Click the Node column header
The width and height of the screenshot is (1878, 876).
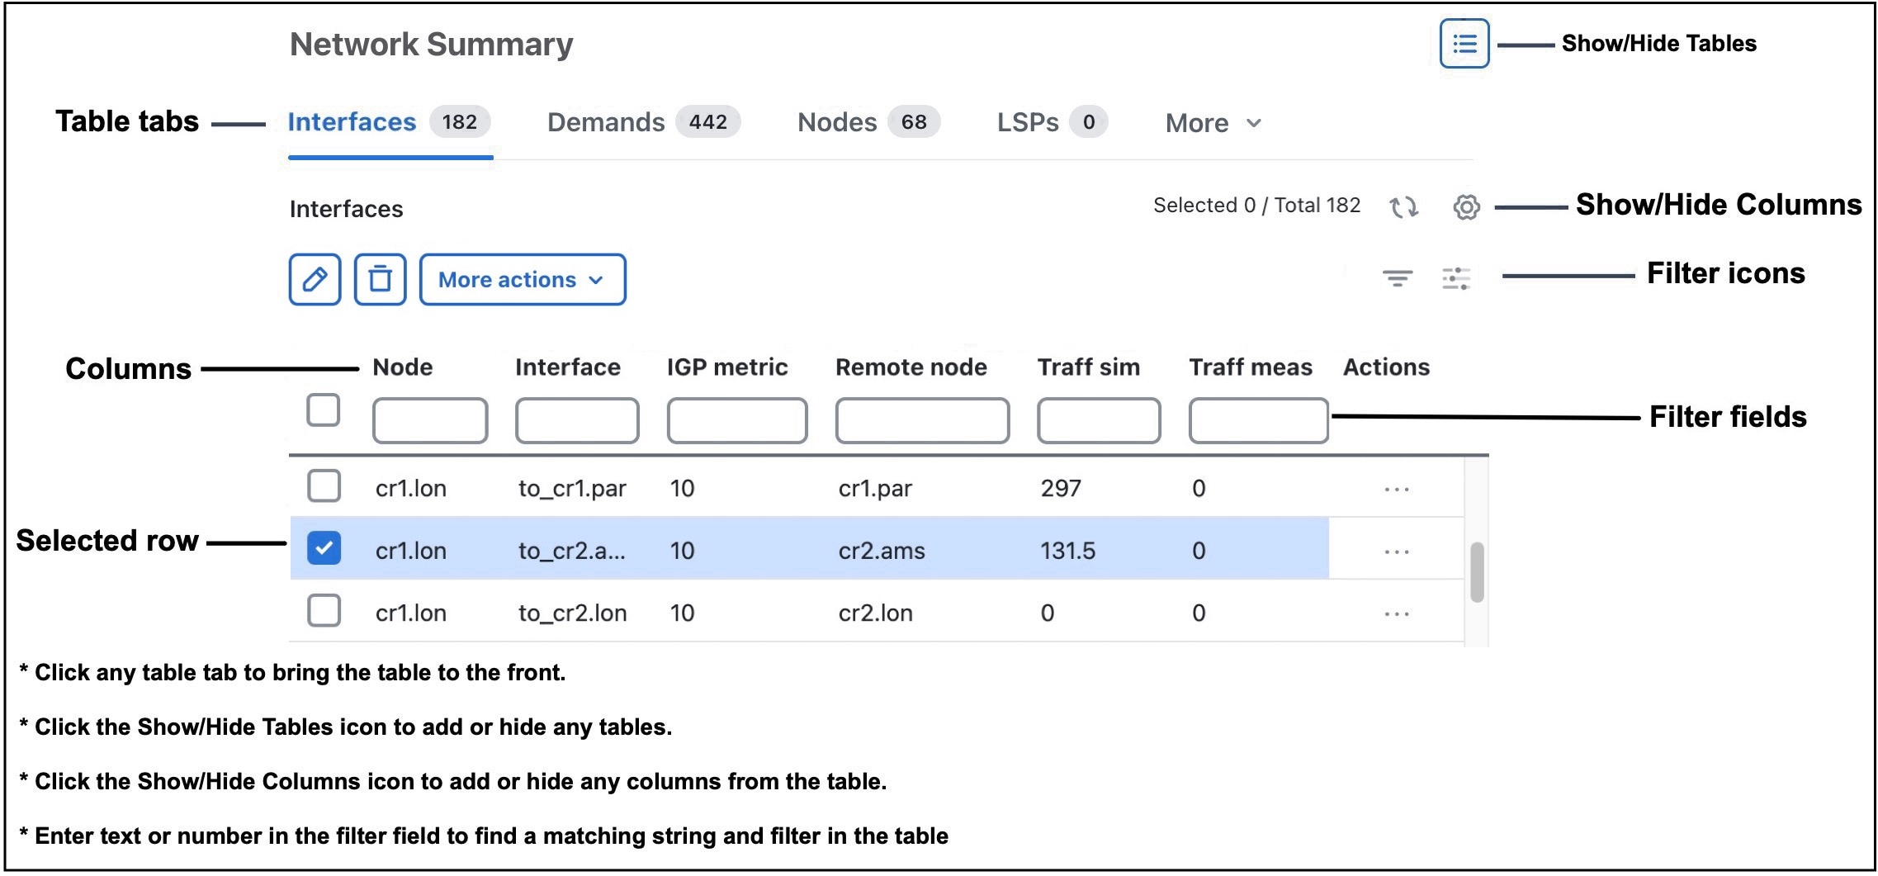pyautogui.click(x=403, y=367)
